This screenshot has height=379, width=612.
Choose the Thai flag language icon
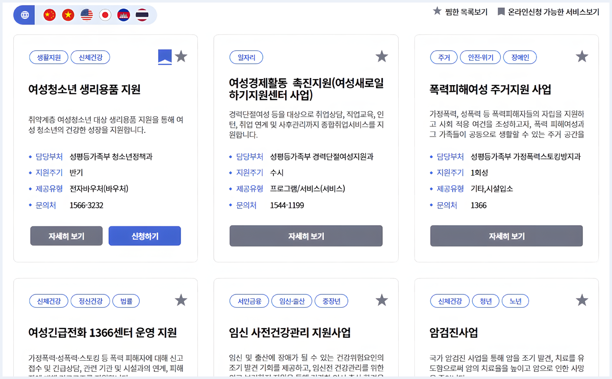(x=143, y=15)
